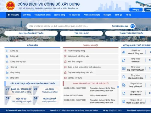Click the Hàng không list row text

[x=15, y=73]
